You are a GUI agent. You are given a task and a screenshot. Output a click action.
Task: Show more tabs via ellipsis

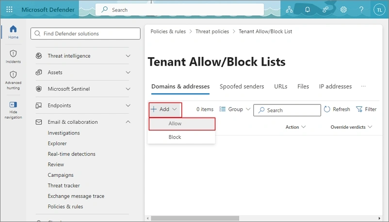[x=363, y=86]
